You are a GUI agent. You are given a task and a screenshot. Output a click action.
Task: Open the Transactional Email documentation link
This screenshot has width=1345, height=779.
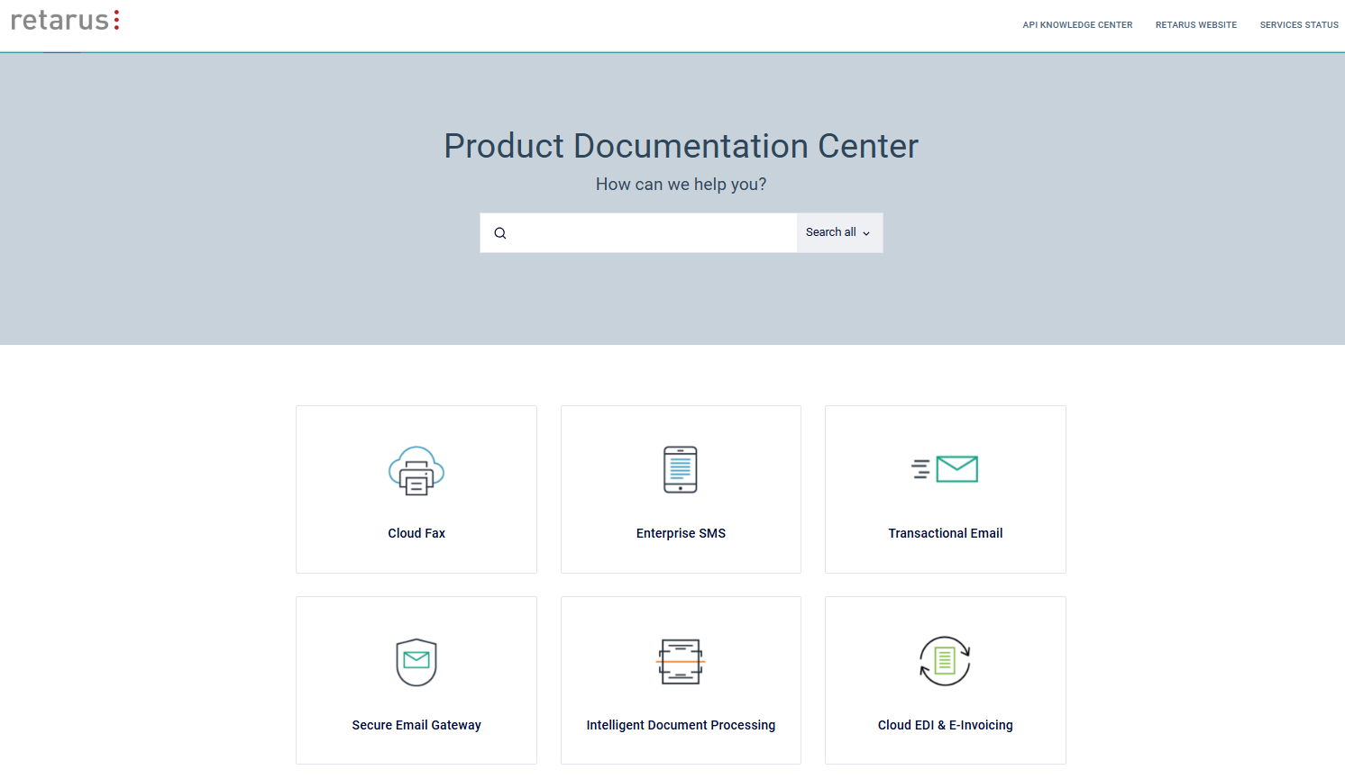(x=946, y=533)
